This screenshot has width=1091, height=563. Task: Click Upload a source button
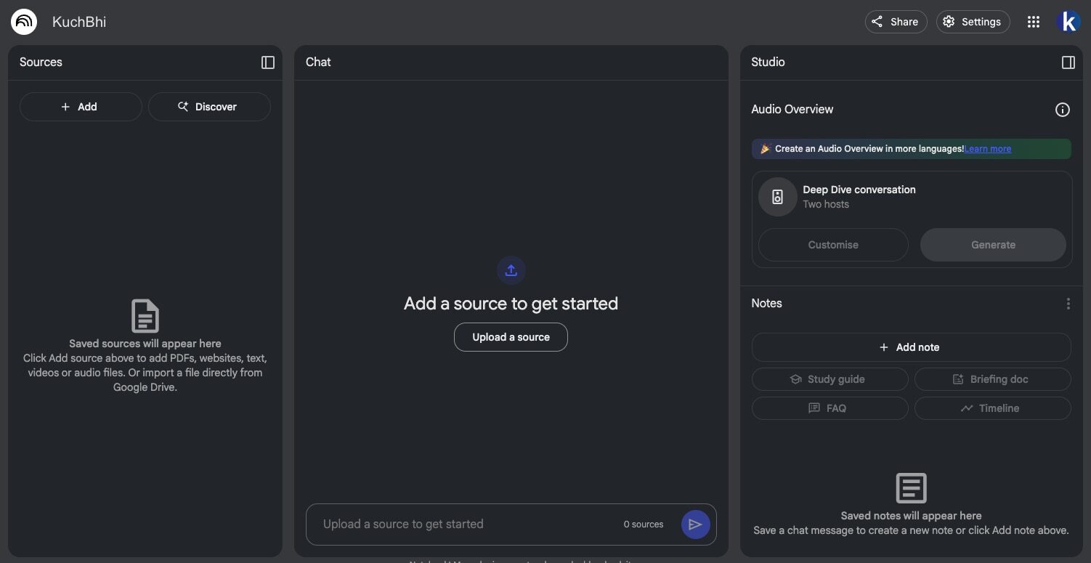(511, 337)
